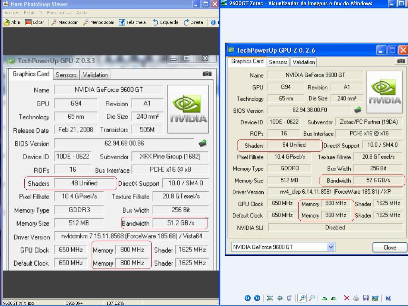Click the camera icon in GPU-Z 0.2.6

coord(401,61)
